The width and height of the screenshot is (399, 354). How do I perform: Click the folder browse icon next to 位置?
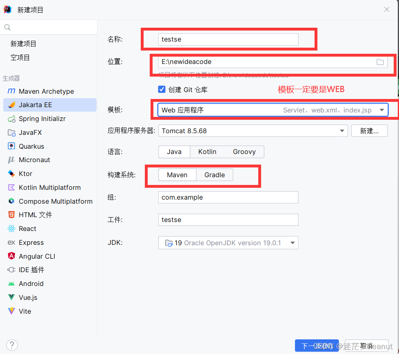[x=380, y=62]
